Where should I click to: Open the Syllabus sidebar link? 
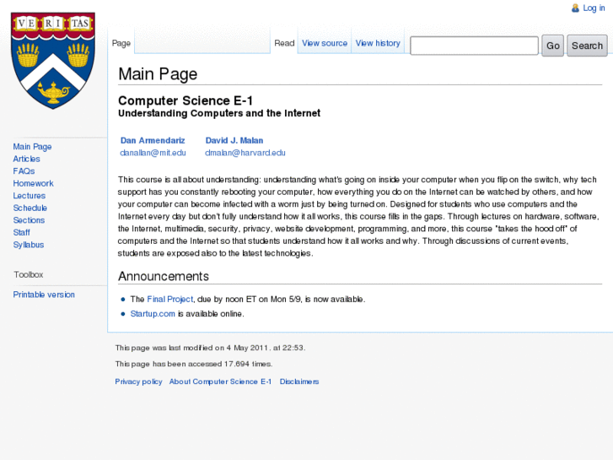[x=29, y=245]
